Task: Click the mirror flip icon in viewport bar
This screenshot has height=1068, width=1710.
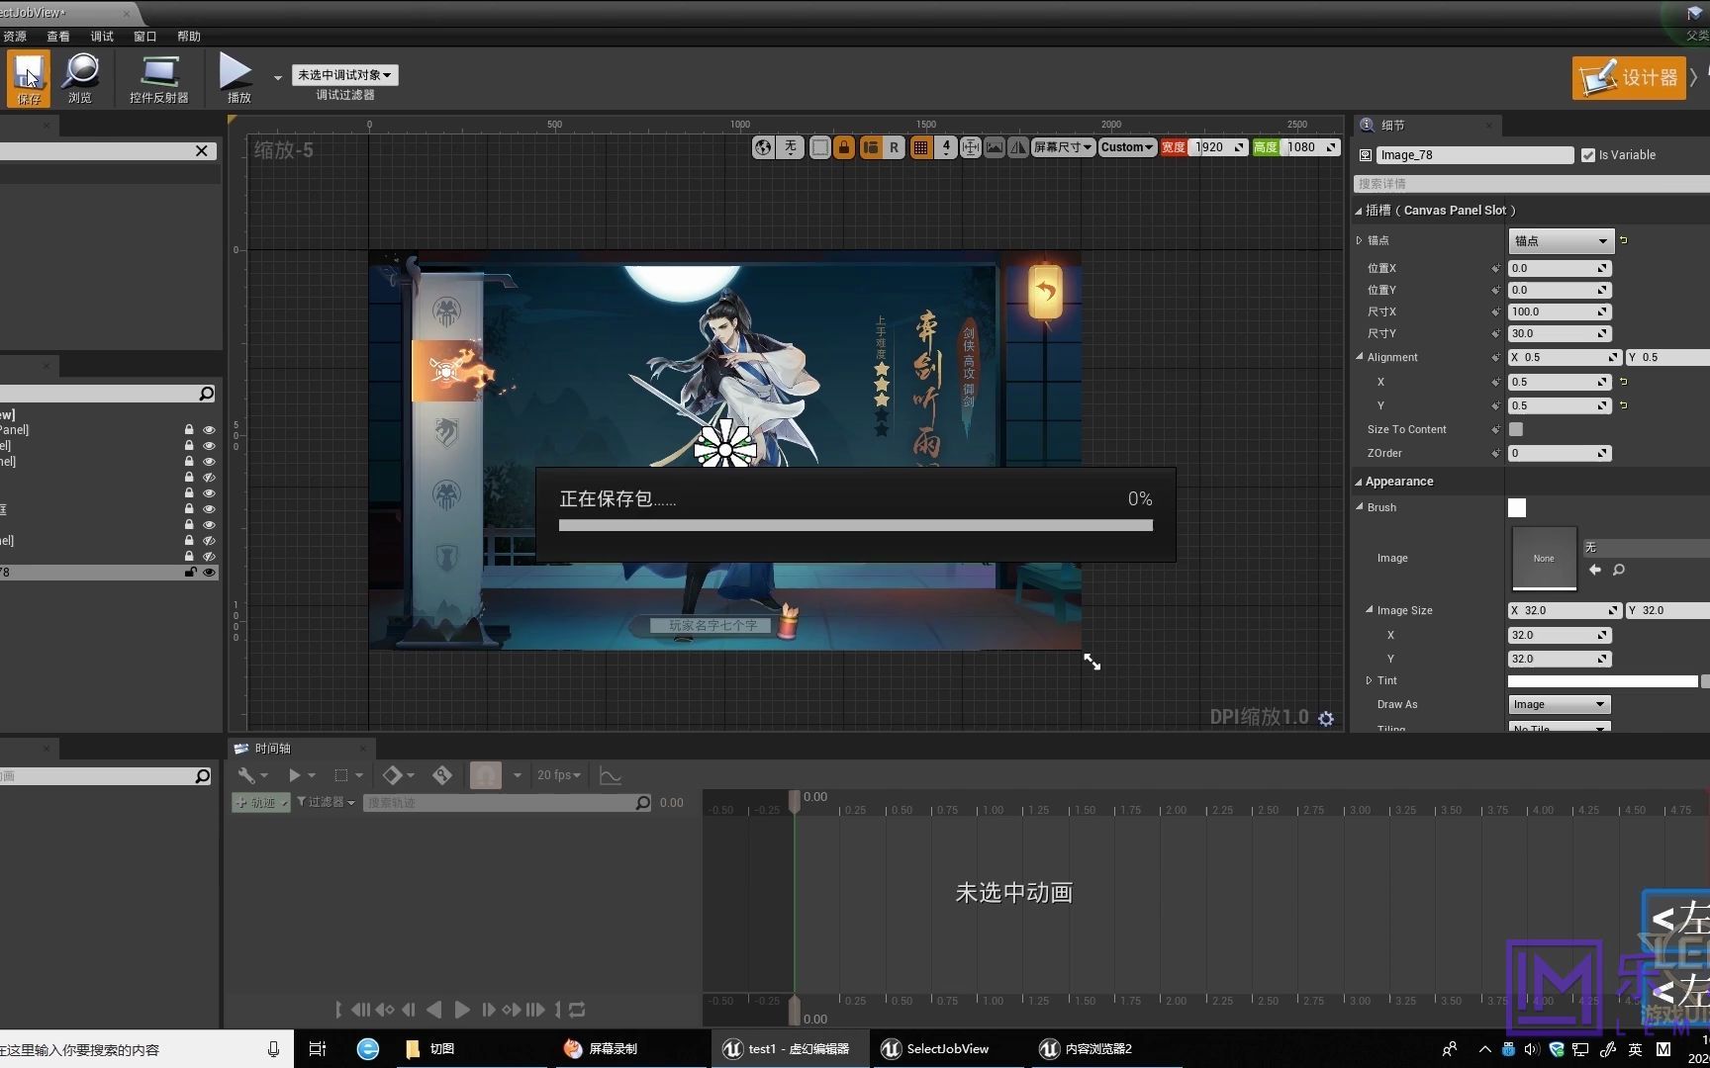Action: pyautogui.click(x=1017, y=147)
